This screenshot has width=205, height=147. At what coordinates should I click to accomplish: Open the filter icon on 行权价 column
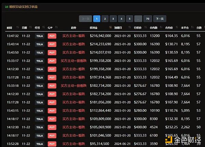(146, 27)
